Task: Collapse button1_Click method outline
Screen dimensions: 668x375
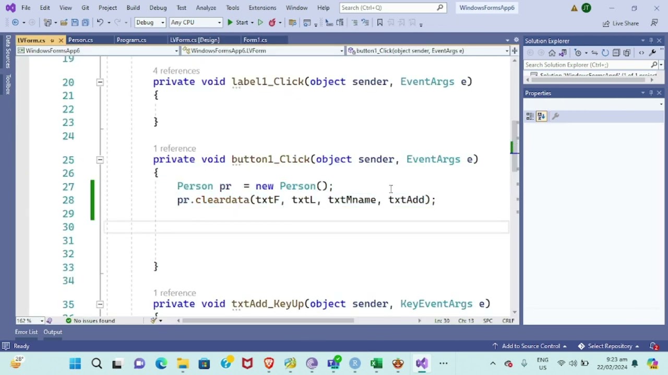Action: tap(100, 159)
